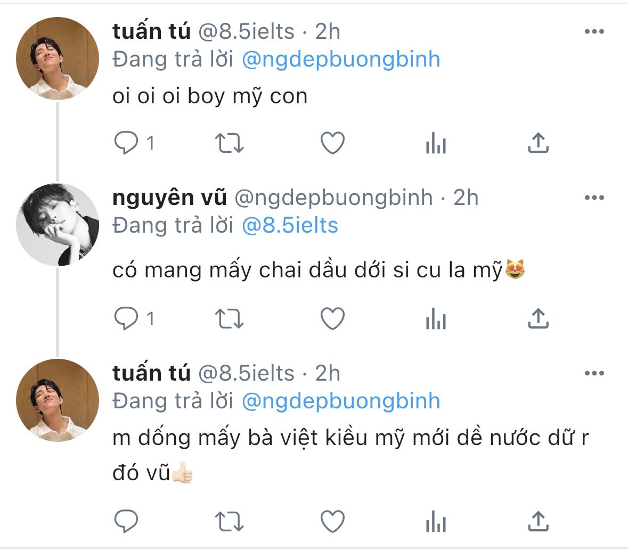Like the "oi oi oi boy mỹ con" tweet
The width and height of the screenshot is (628, 551).
click(333, 143)
